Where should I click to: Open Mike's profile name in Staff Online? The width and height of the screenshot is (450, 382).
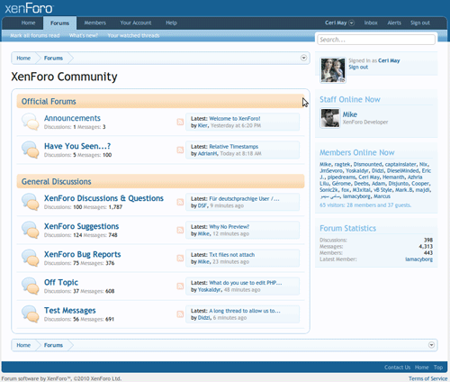350,114
